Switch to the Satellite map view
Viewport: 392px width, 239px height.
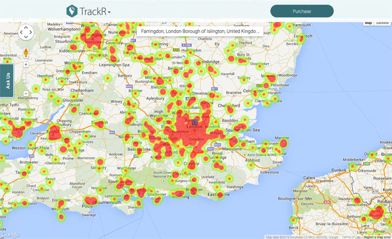382,23
